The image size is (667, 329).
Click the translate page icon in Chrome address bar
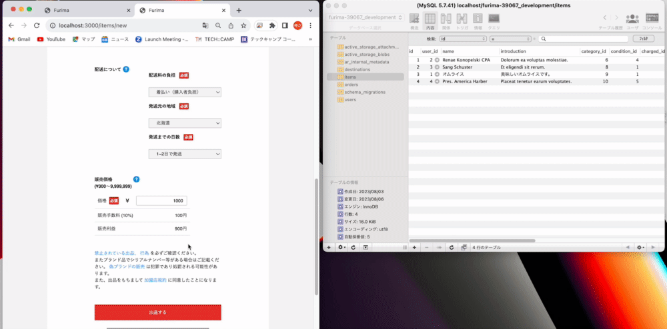[x=205, y=25]
